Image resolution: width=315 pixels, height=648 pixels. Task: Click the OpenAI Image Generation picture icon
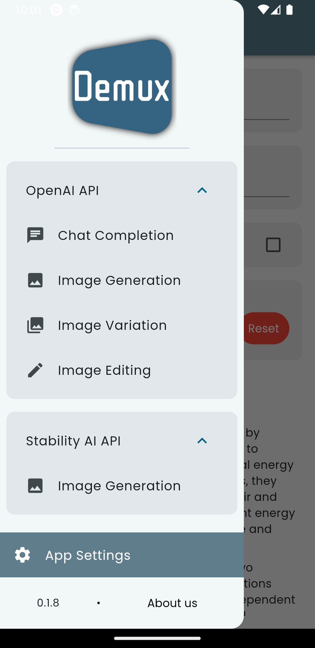tap(35, 280)
